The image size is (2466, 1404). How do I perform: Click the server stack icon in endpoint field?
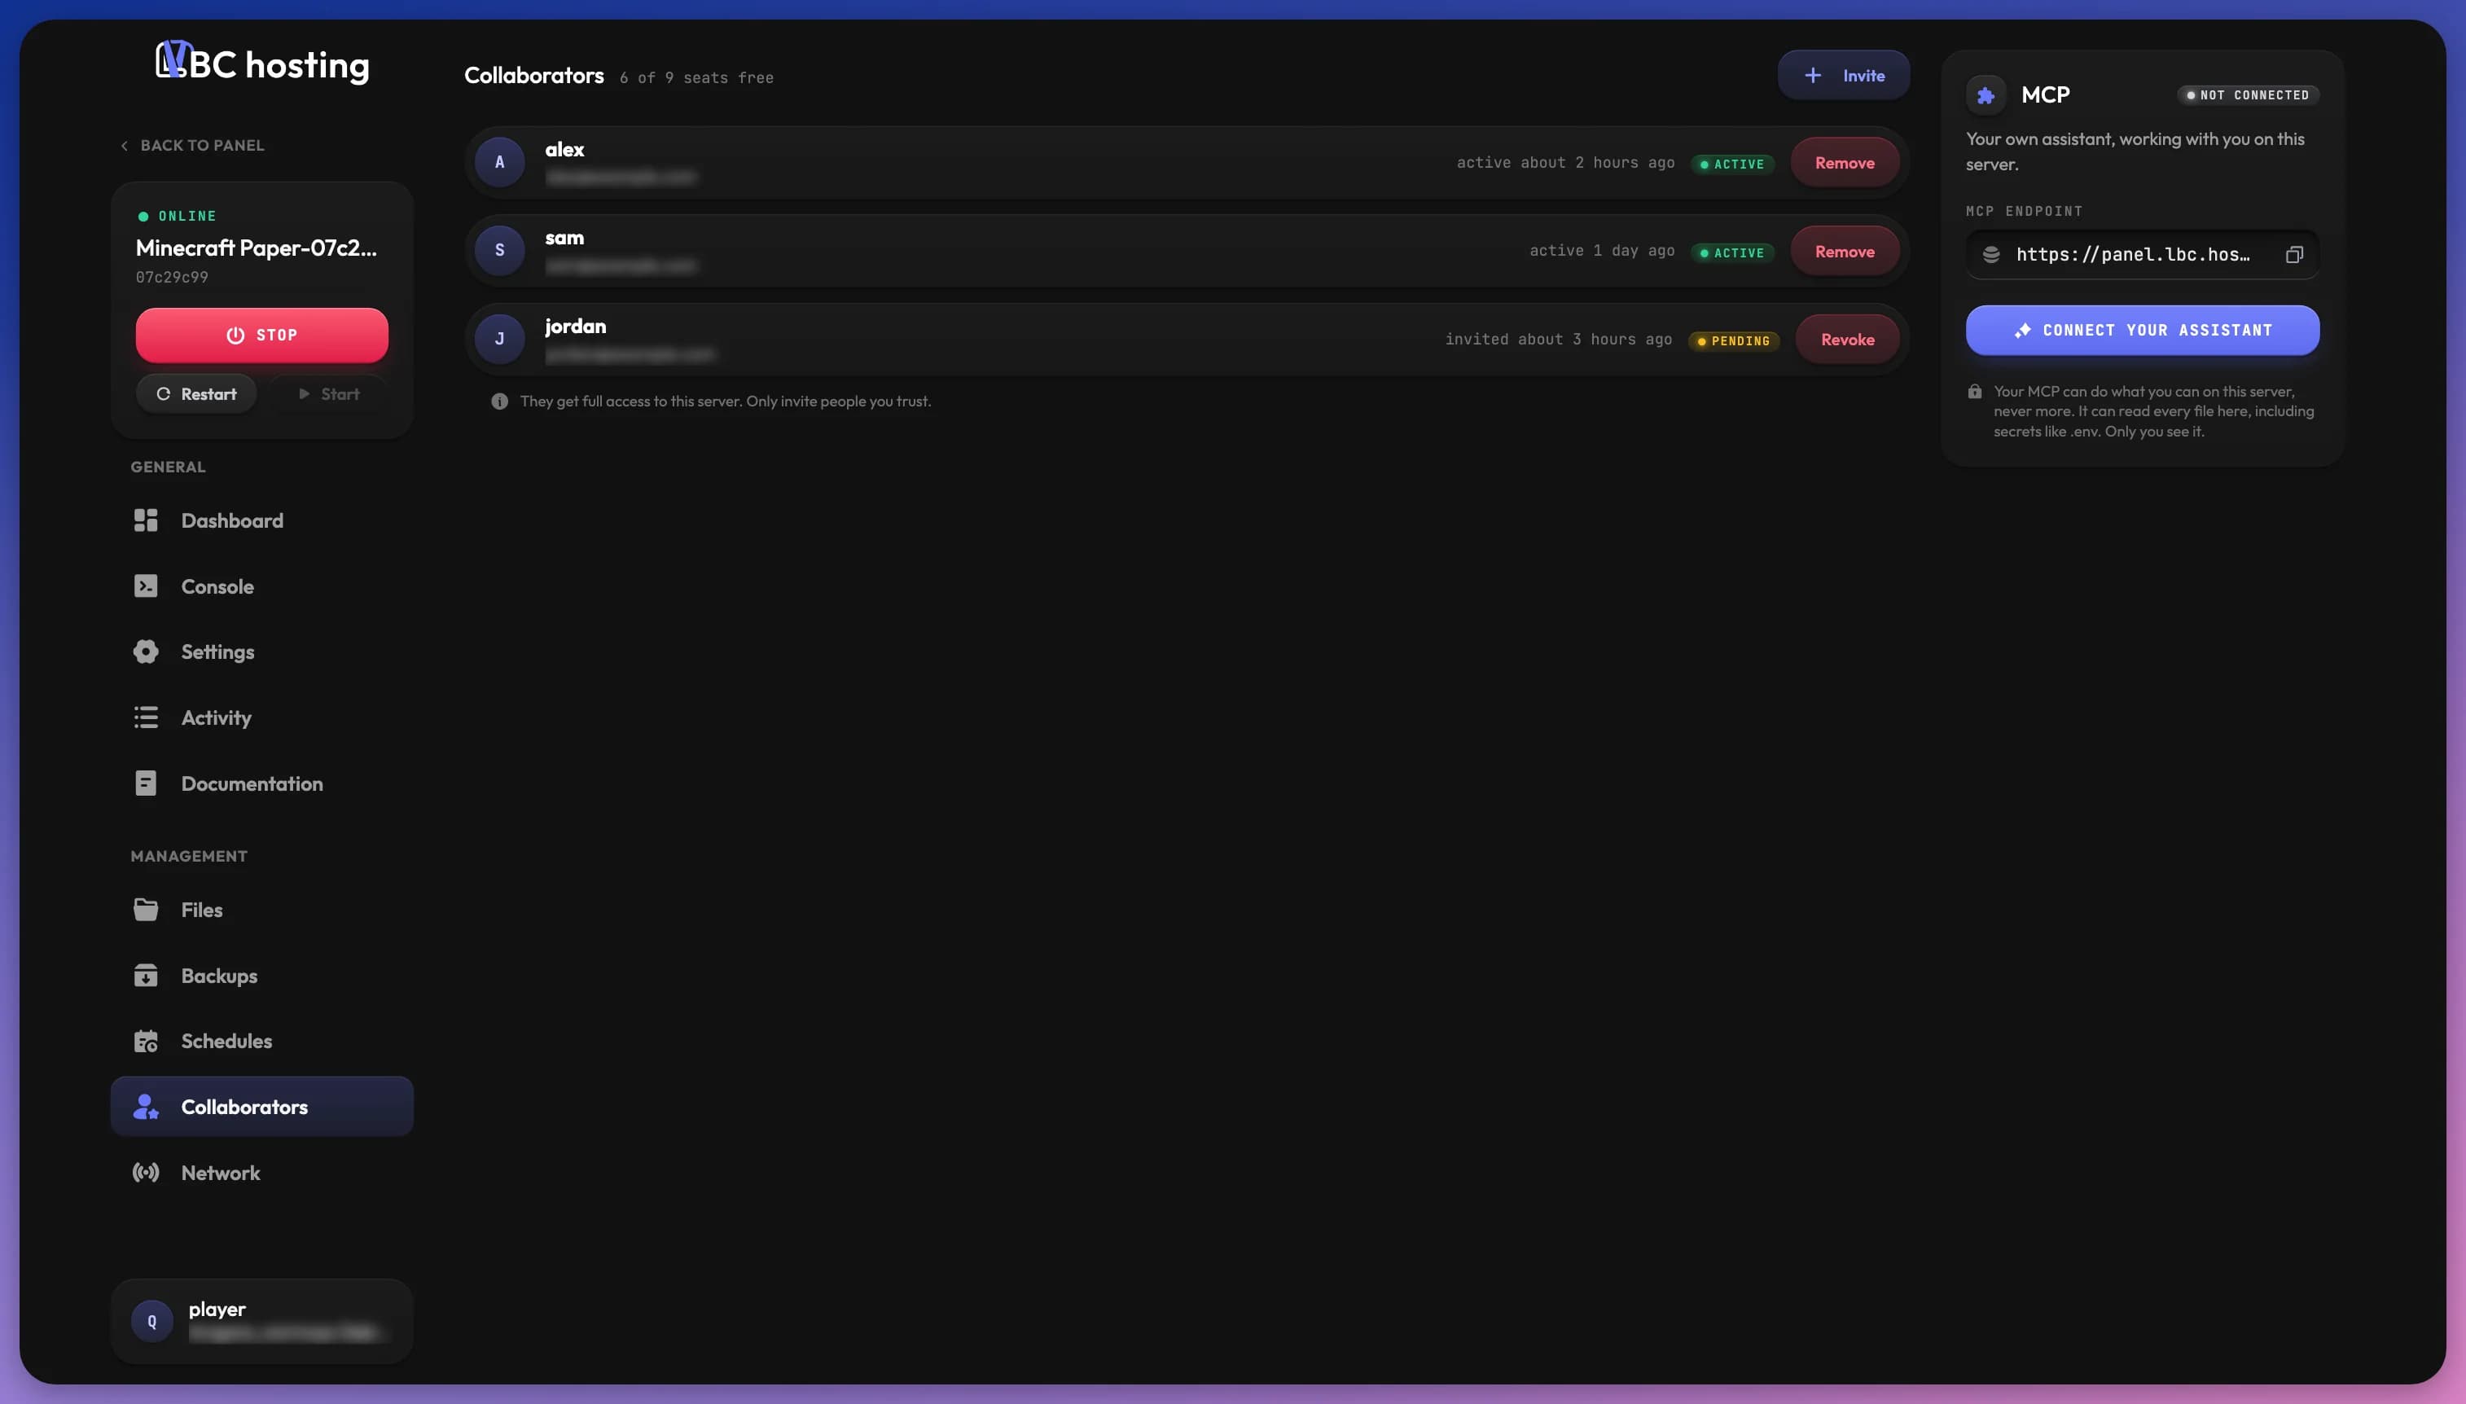[1990, 255]
